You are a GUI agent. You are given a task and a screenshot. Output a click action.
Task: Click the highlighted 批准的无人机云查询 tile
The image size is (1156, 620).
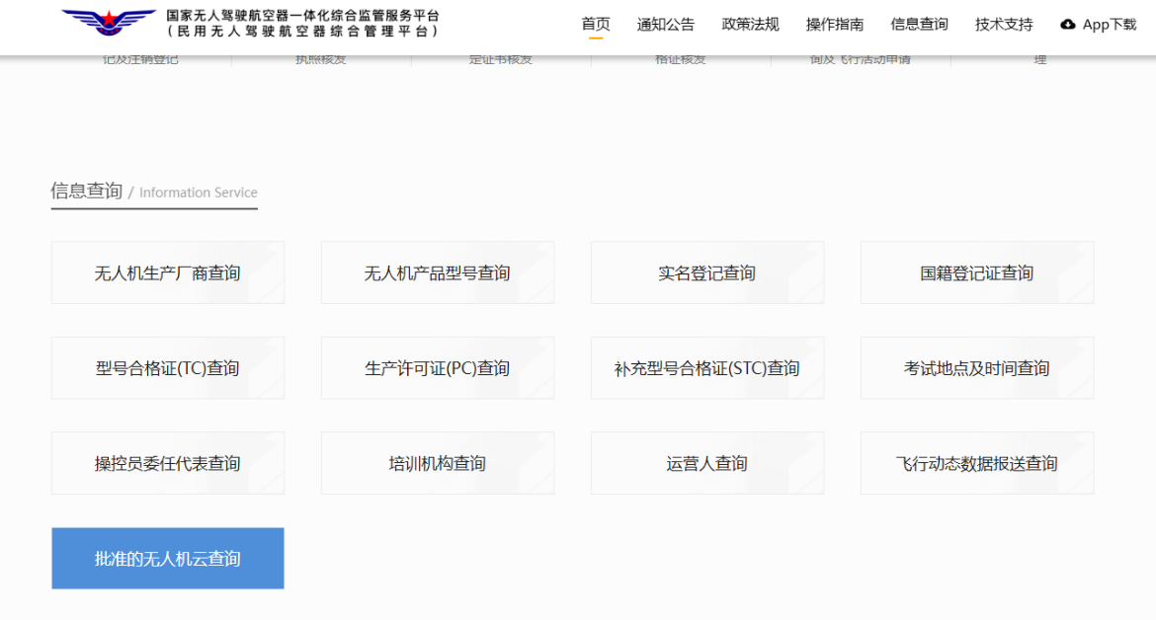coord(167,559)
